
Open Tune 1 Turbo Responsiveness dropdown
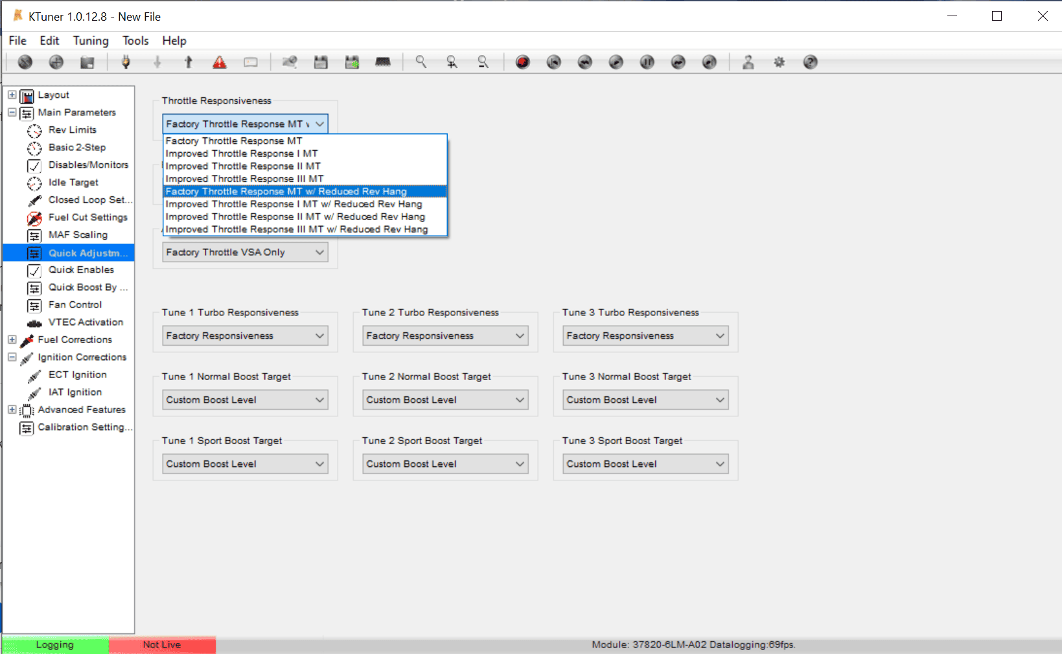point(245,335)
